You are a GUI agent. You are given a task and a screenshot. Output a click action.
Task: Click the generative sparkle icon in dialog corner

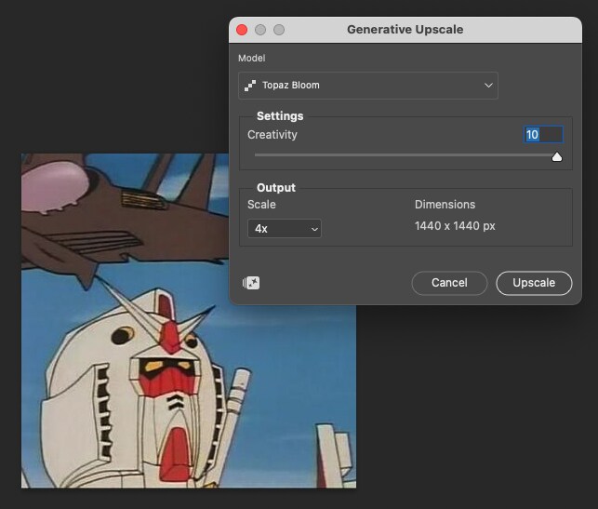(x=251, y=283)
